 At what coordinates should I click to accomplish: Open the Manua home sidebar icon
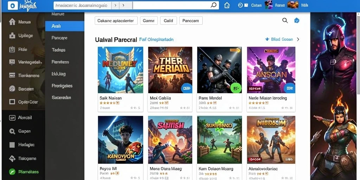pos(12,22)
